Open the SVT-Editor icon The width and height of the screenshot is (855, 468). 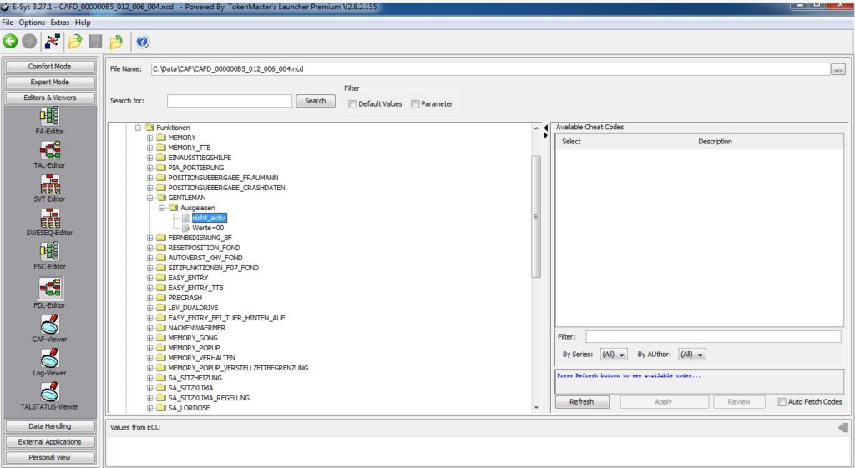[49, 184]
